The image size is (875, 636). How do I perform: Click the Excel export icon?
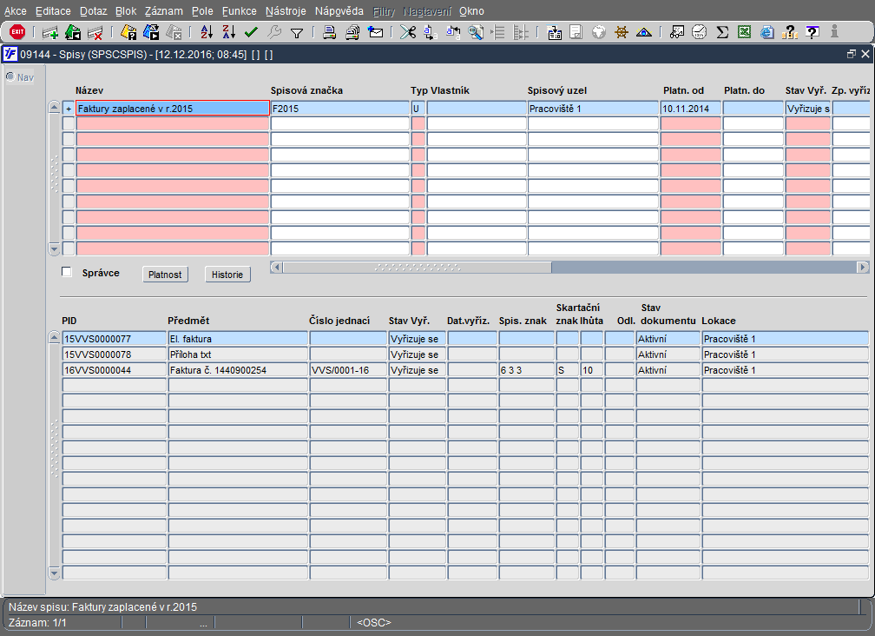744,33
